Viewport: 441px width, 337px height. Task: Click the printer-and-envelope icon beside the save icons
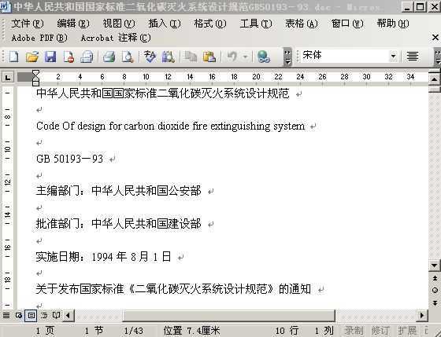(x=87, y=57)
